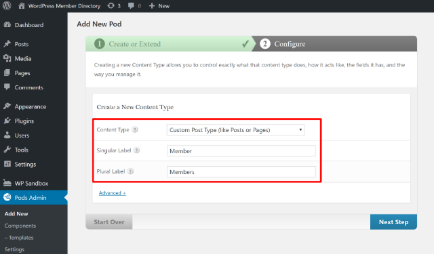Click the Pods Admin logo icon
The image size is (434, 254).
click(7, 197)
